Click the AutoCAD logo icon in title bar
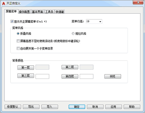The width and height of the screenshot is (145, 113). click(3, 3)
